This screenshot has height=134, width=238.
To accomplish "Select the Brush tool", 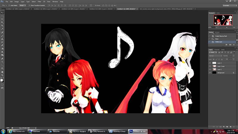I will pos(2,36).
